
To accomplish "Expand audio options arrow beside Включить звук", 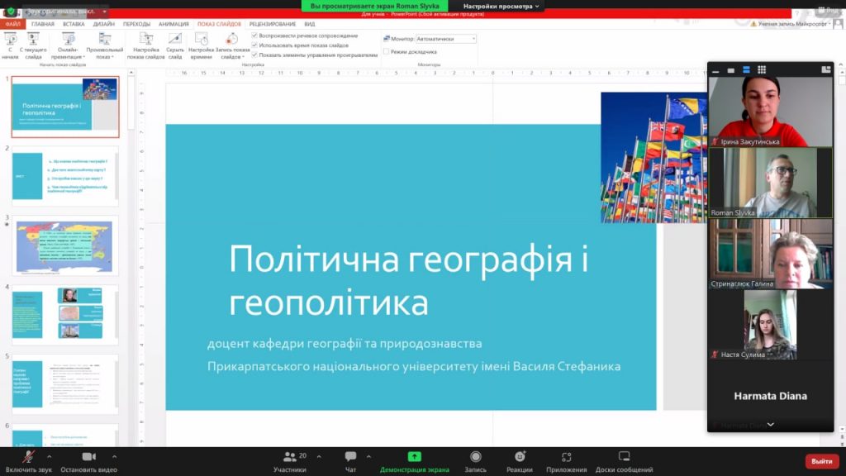I will [x=49, y=456].
